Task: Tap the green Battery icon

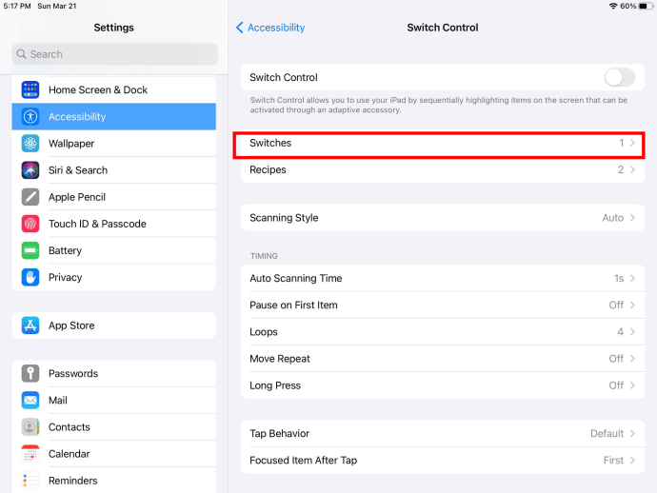Action: pos(30,250)
